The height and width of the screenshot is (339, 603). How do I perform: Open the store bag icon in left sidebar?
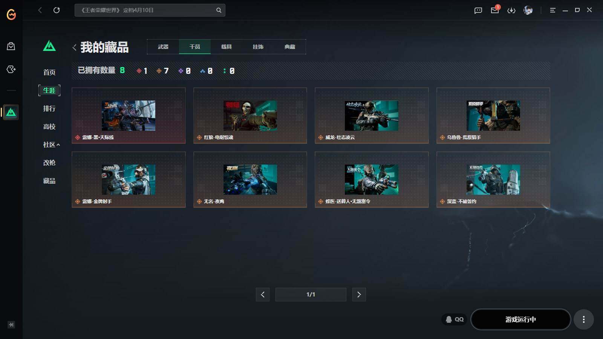click(x=11, y=46)
